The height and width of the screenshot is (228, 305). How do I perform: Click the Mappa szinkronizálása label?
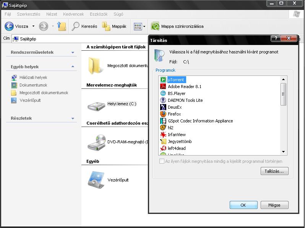coord(182,26)
